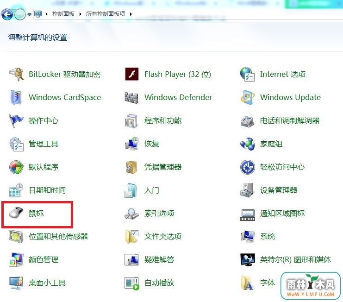
Task: Open the recent pages dropdown arrow
Action: tap(29, 15)
